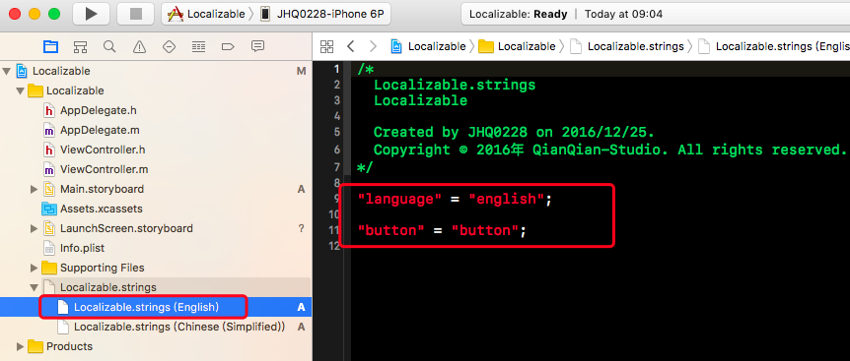Go forward in editor history
Screen dimensions: 850x361
[373, 46]
